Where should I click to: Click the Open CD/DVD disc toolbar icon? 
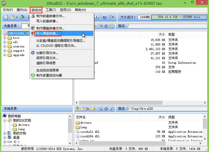coord(22,17)
